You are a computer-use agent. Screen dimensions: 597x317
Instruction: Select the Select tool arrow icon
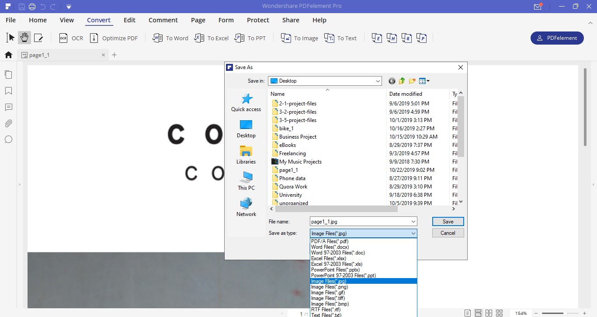coord(10,38)
